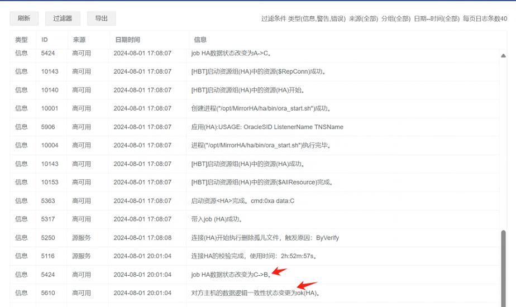The width and height of the screenshot is (516, 307).
Task: Select message '创建进程 ora_start.sh 成功'
Action: coord(261,109)
